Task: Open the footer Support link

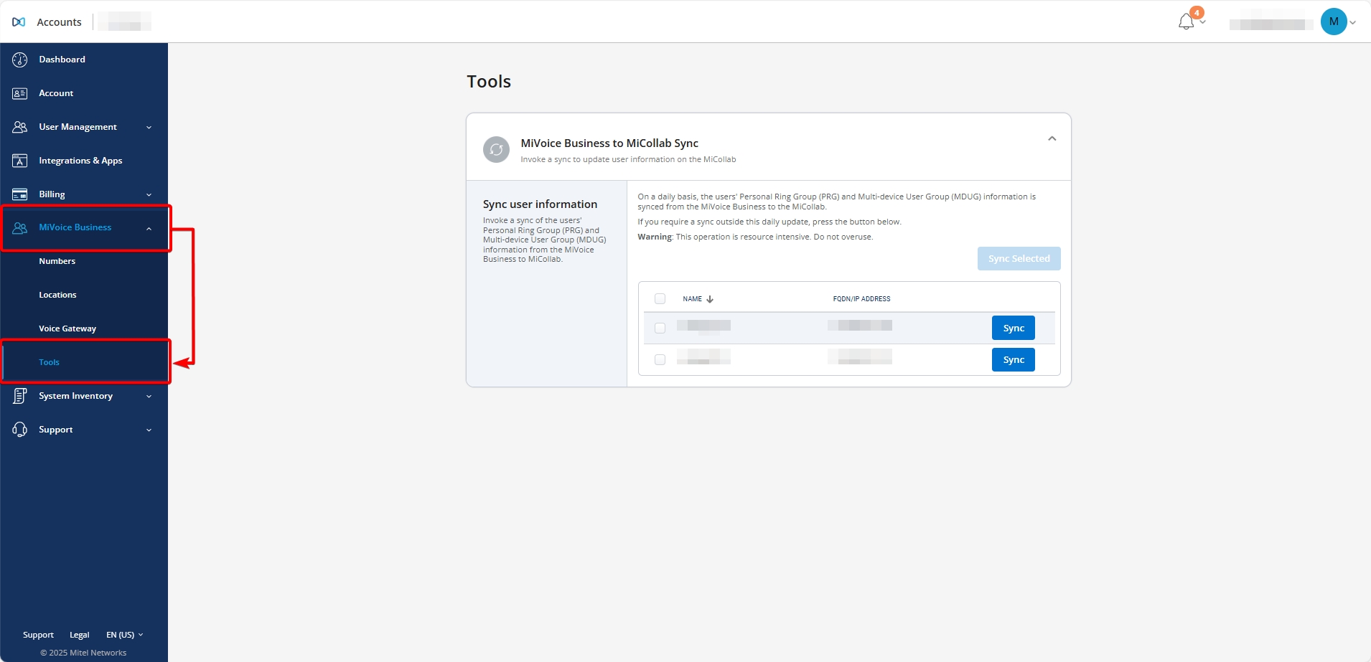Action: (38, 635)
